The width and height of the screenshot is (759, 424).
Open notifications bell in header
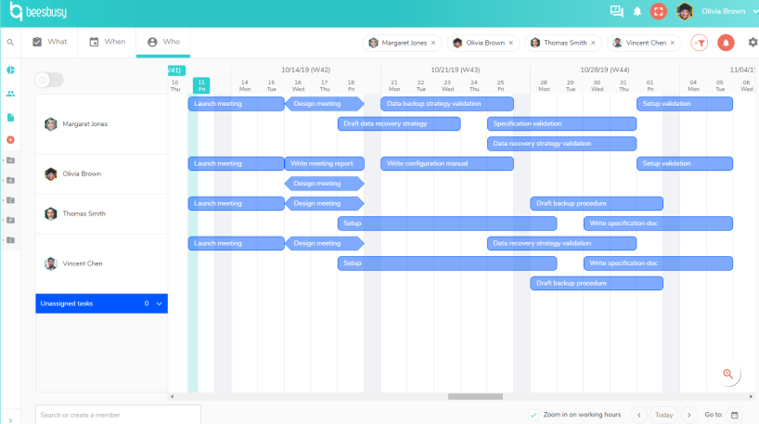(637, 12)
